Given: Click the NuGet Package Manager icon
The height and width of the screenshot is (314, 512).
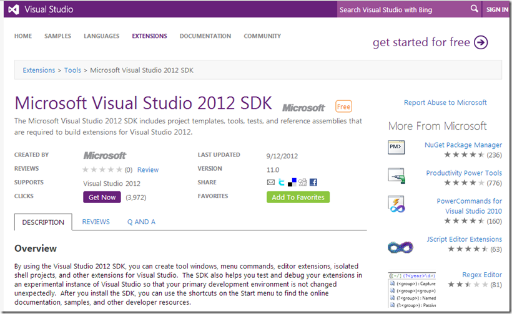Looking at the screenshot, I should [396, 148].
